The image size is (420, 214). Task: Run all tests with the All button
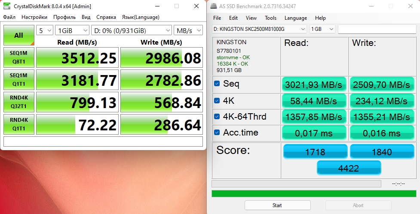click(x=19, y=35)
